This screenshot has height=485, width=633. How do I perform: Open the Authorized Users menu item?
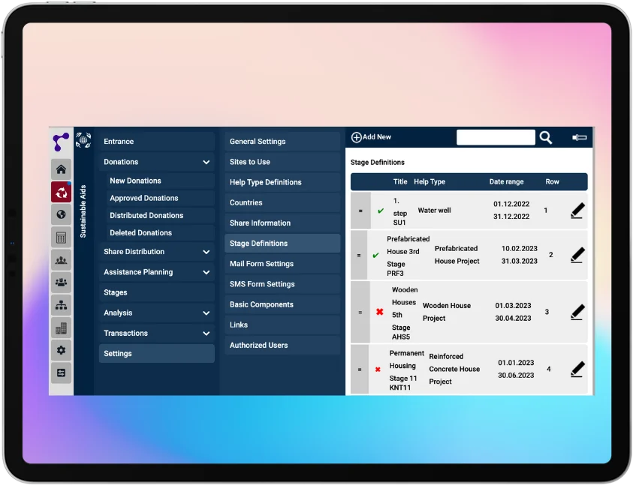tap(258, 346)
